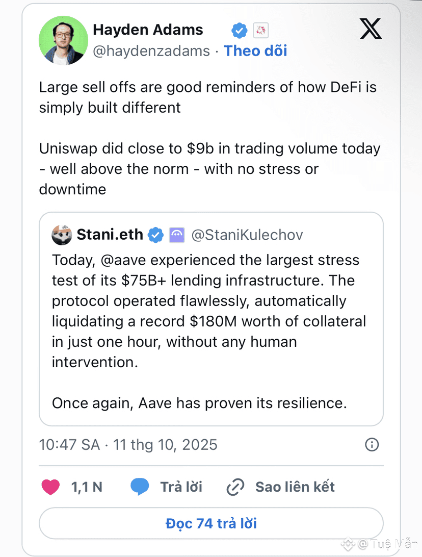Click the "Trả lời" reply label

pyautogui.click(x=181, y=487)
